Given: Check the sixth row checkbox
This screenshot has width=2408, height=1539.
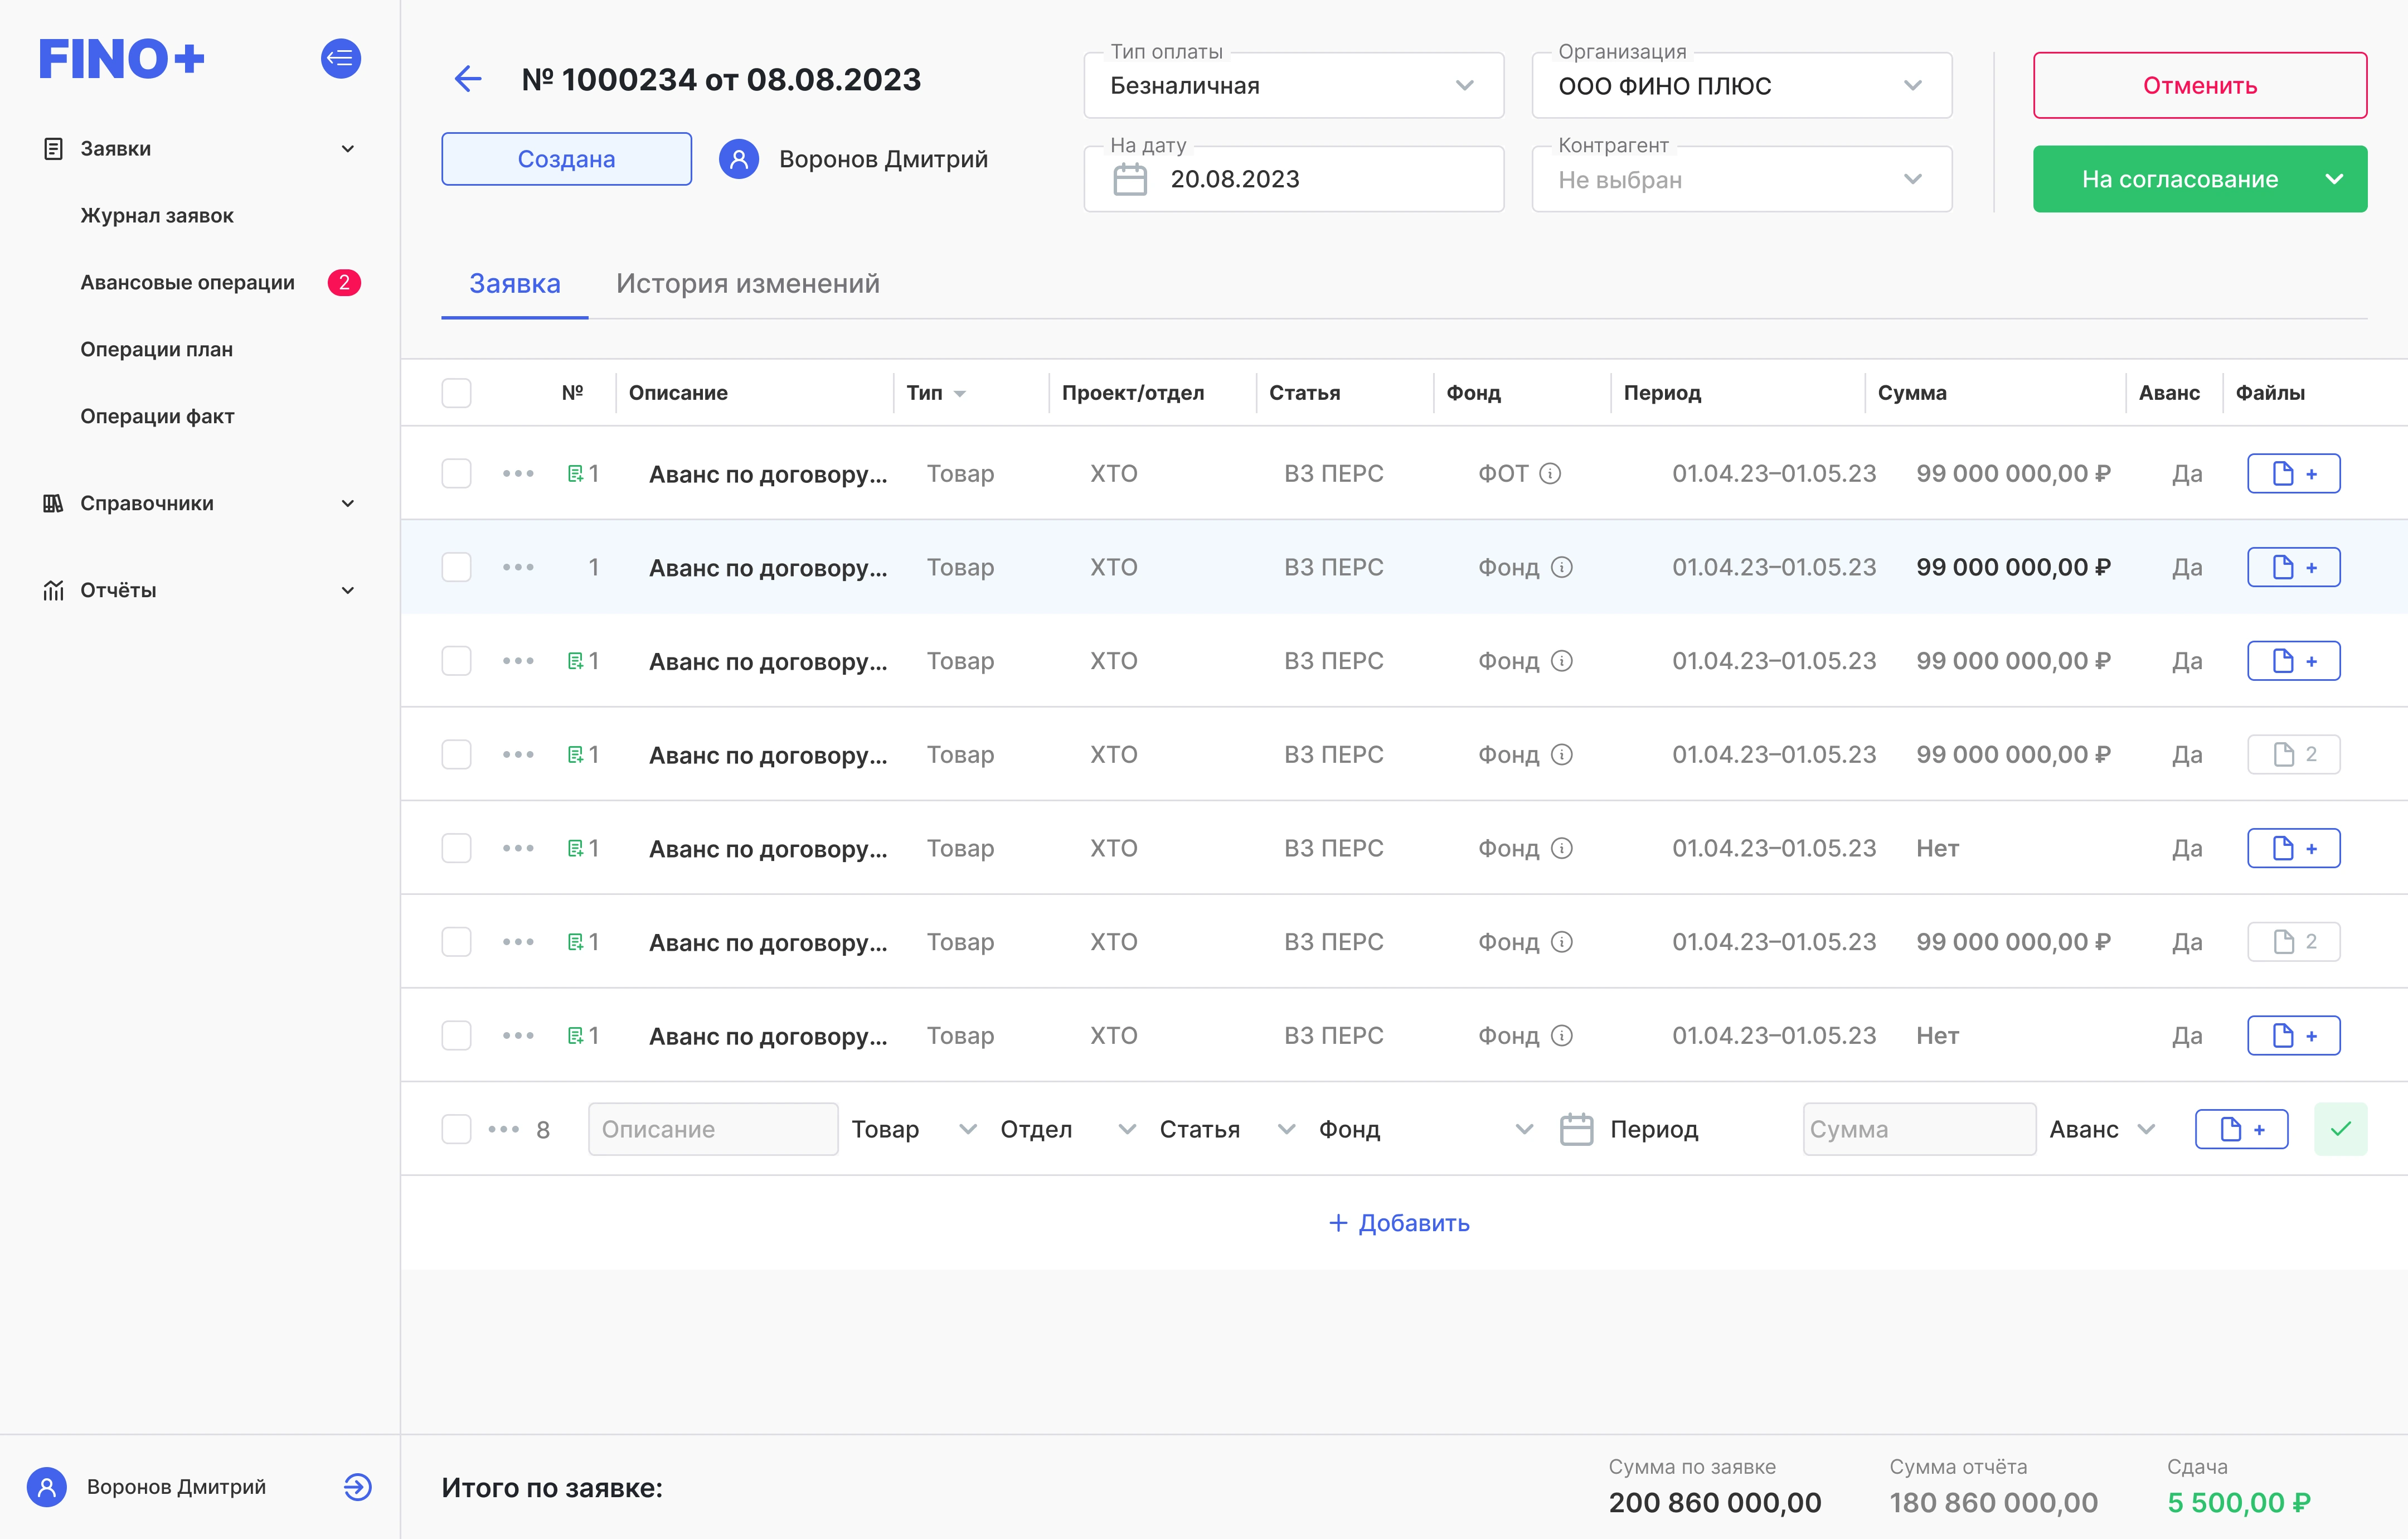Looking at the screenshot, I should [456, 942].
